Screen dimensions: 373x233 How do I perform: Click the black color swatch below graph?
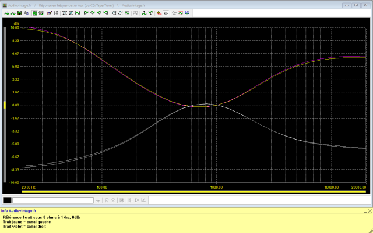point(8,200)
